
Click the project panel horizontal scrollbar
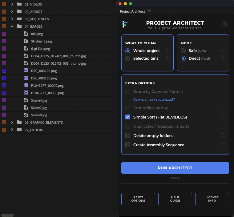tap(7, 215)
